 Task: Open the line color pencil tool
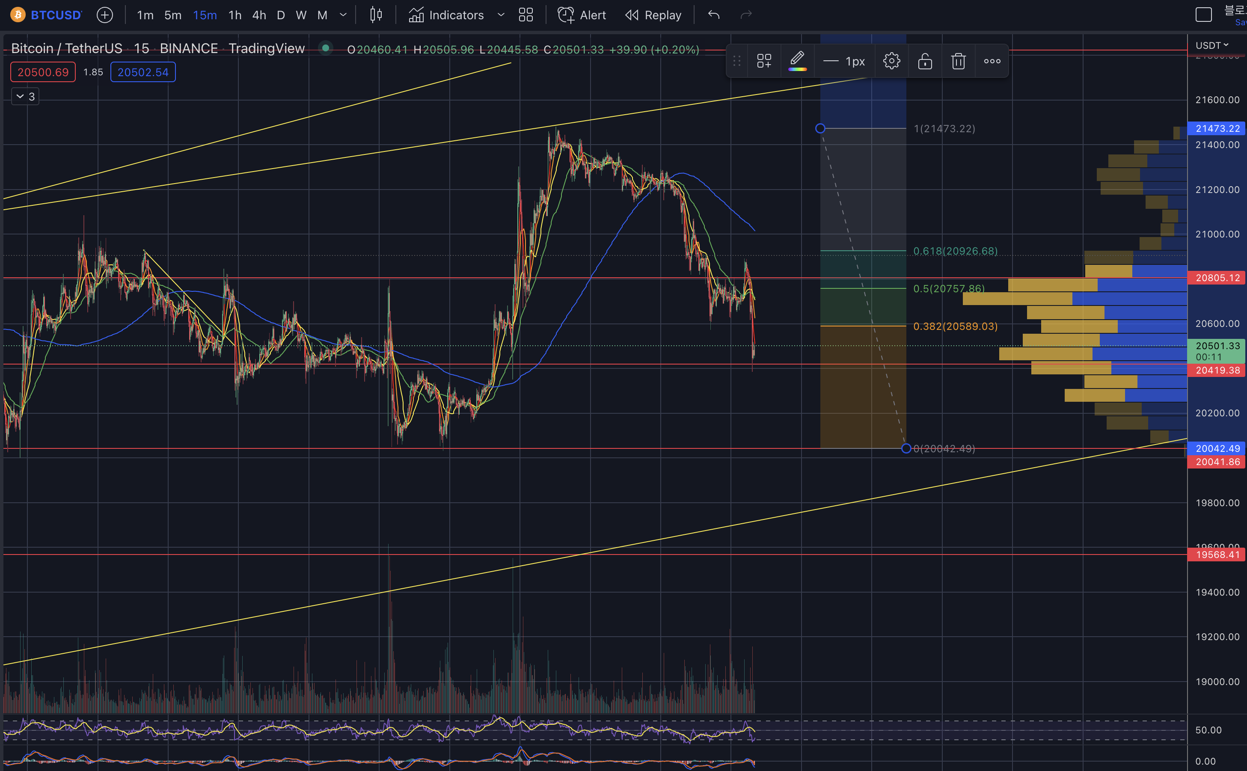797,61
